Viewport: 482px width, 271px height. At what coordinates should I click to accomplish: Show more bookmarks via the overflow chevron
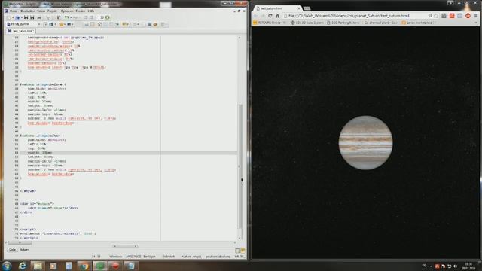476,23
